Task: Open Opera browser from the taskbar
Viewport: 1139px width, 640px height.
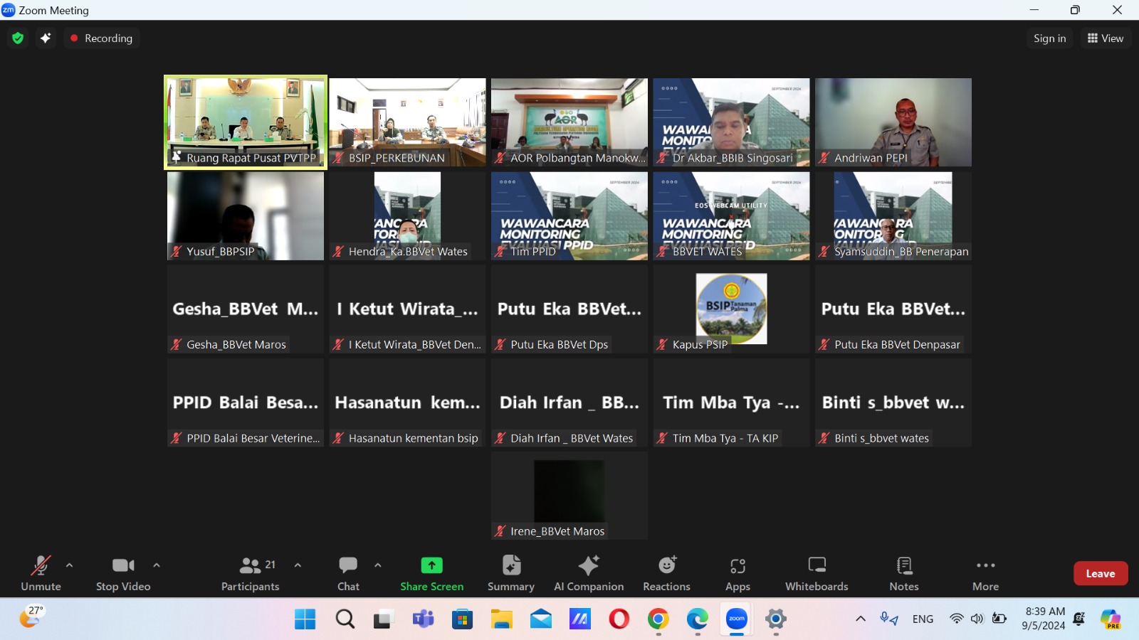Action: [x=619, y=619]
